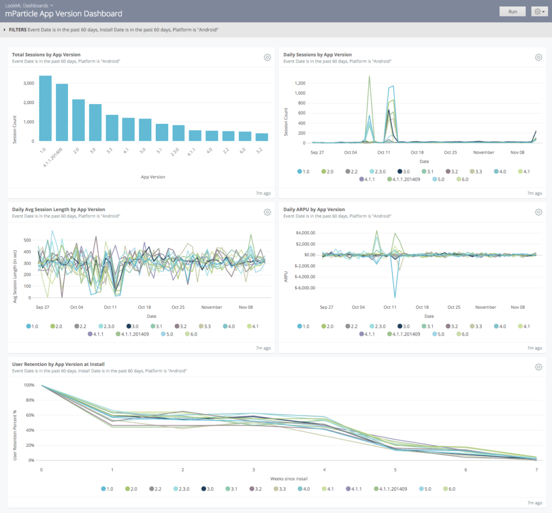
Task: Click the 3.2 bar in Total Sessions
Action: tap(261, 137)
